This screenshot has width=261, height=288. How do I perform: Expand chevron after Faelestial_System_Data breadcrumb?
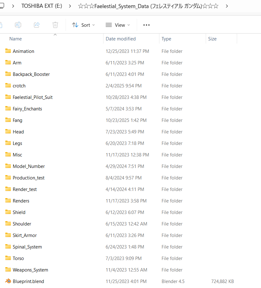(x=227, y=6)
